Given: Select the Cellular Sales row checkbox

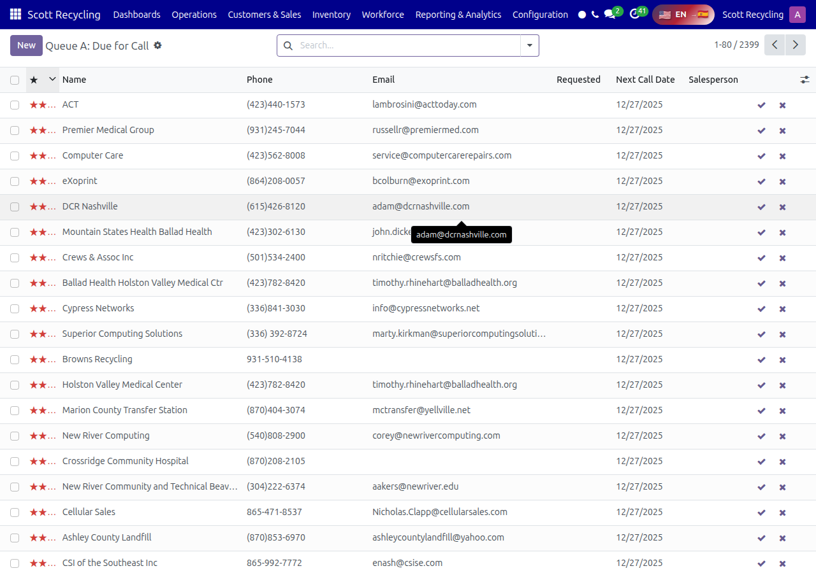Looking at the screenshot, I should pos(15,513).
